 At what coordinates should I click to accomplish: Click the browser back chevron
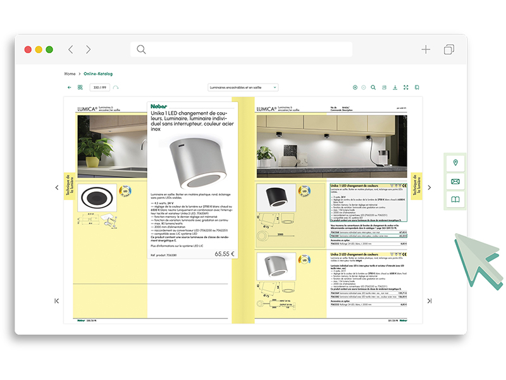click(71, 49)
